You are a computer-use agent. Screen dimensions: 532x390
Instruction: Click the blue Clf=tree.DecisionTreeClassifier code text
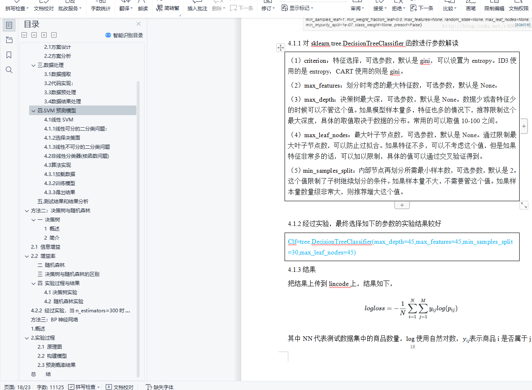(400, 247)
